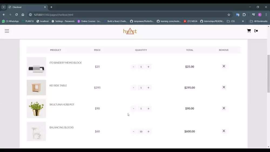
Task: Expand the tab search dropdown arrow
Action: 4,7
